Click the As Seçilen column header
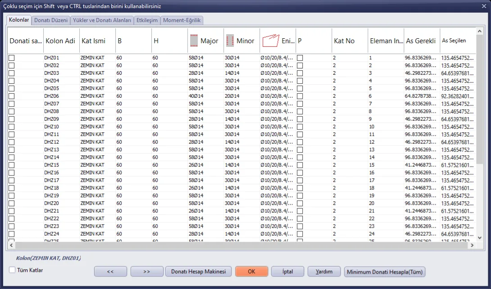Viewport: 491px width, 289px height. coord(458,41)
